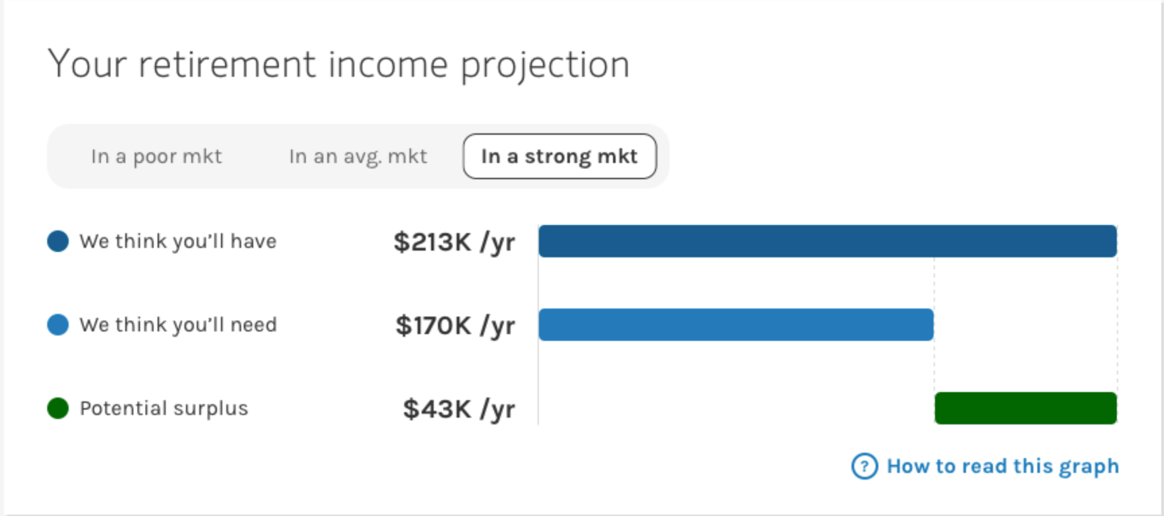This screenshot has width=1164, height=516.
Task: Click the Potential surplus label
Action: [x=164, y=409]
